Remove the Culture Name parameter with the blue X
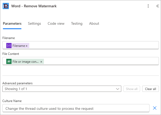 click(x=155, y=108)
